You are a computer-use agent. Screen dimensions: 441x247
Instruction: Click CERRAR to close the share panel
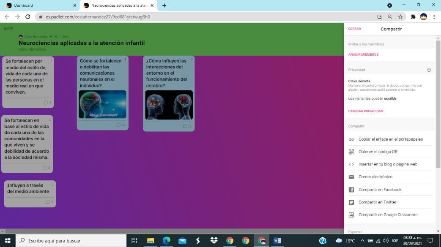tap(354, 29)
